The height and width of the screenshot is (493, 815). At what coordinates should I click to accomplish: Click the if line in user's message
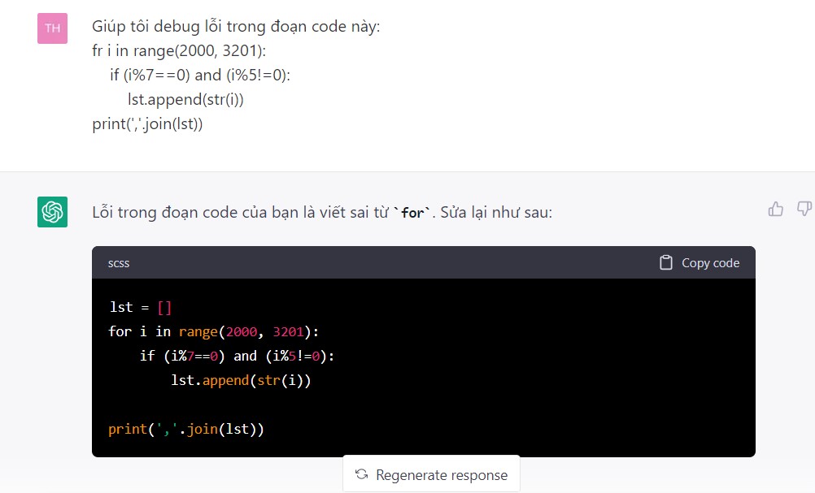(x=200, y=76)
